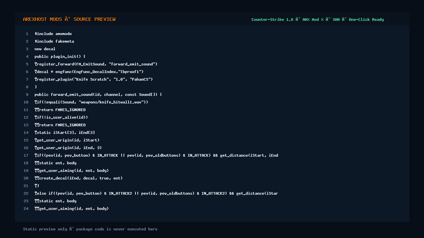Click the register_plugin 'Knife Scratch' line
Screen dimensions: 424x238
94,79
